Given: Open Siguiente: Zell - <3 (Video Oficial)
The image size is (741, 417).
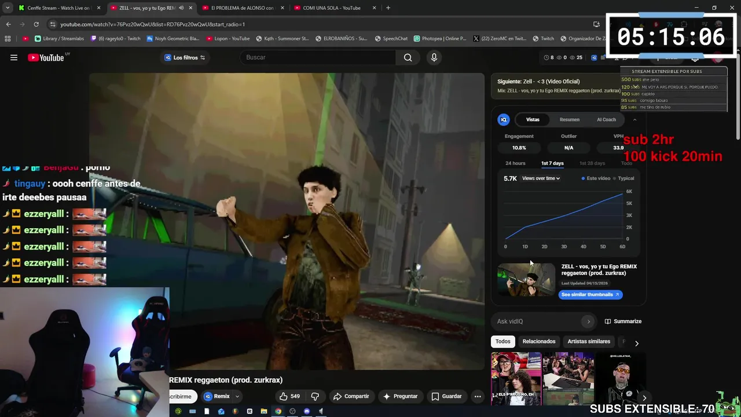Looking at the screenshot, I should pos(556,86).
